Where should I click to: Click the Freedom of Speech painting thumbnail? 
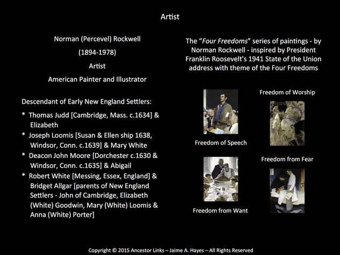[221, 112]
